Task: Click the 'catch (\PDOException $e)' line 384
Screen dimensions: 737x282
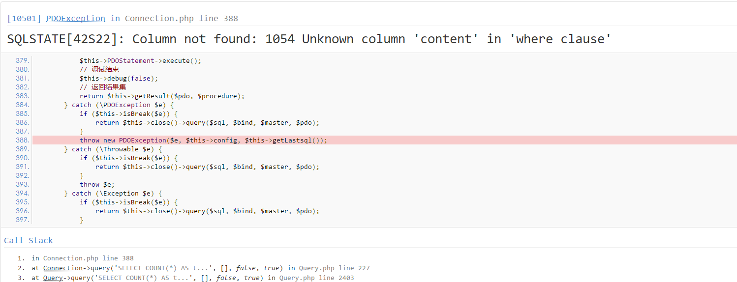Action: point(119,105)
